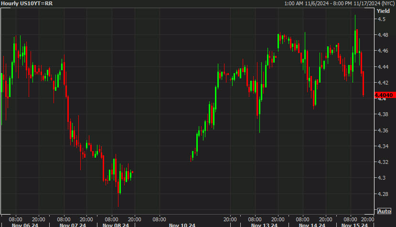Click the red 4.4040 price label
The width and height of the screenshot is (396, 227).
(385, 95)
